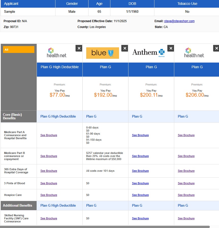
Task: Click the Anthem Blue Cross logo
Action: point(149,53)
